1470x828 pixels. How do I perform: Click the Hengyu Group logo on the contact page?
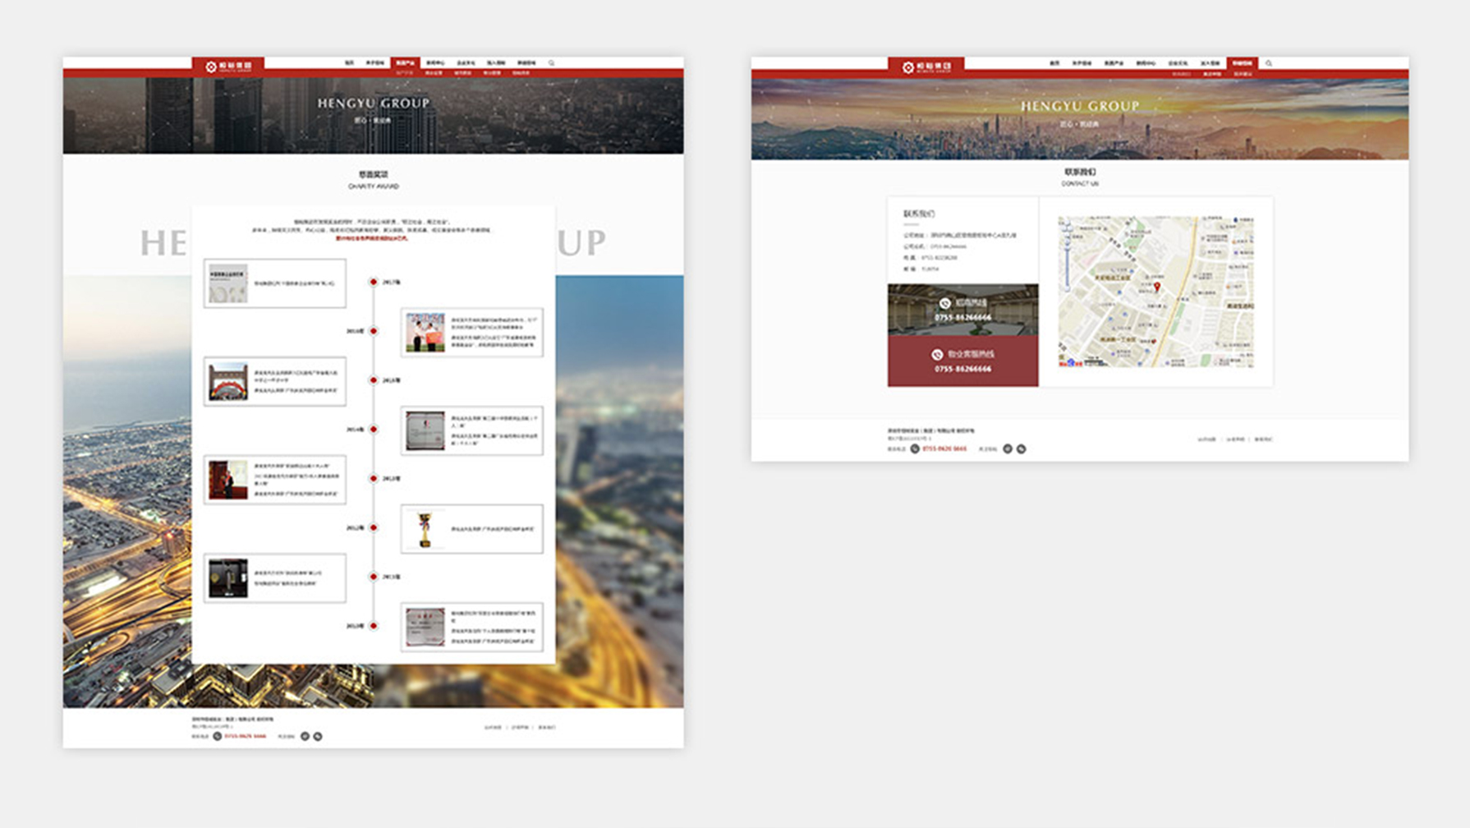pyautogui.click(x=926, y=67)
